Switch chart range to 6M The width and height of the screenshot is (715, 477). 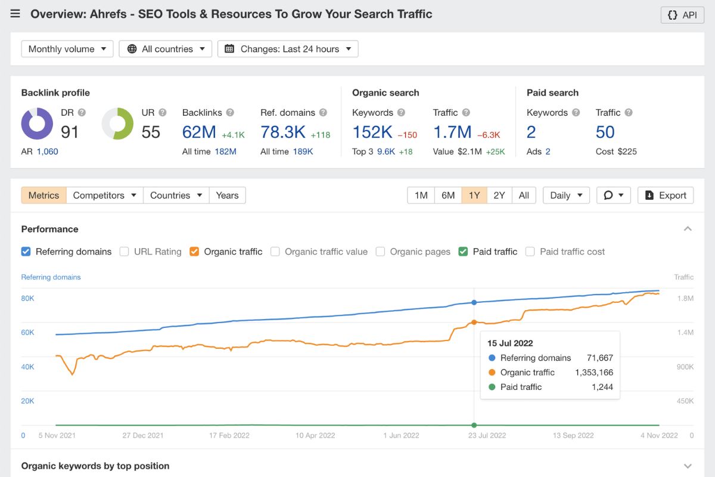pos(448,195)
